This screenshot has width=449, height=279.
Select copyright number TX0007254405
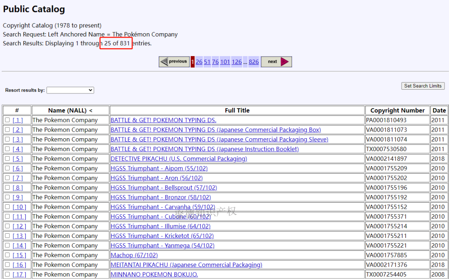coord(386,274)
